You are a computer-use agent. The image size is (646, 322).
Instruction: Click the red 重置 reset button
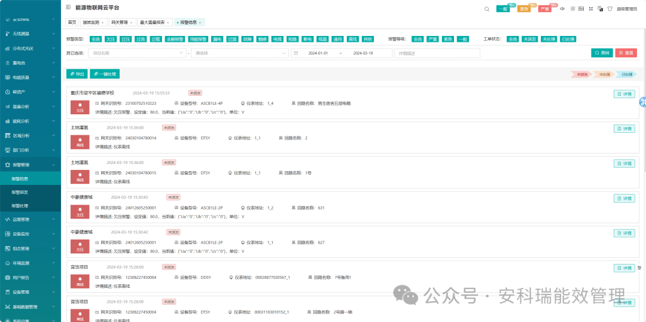[x=626, y=53]
